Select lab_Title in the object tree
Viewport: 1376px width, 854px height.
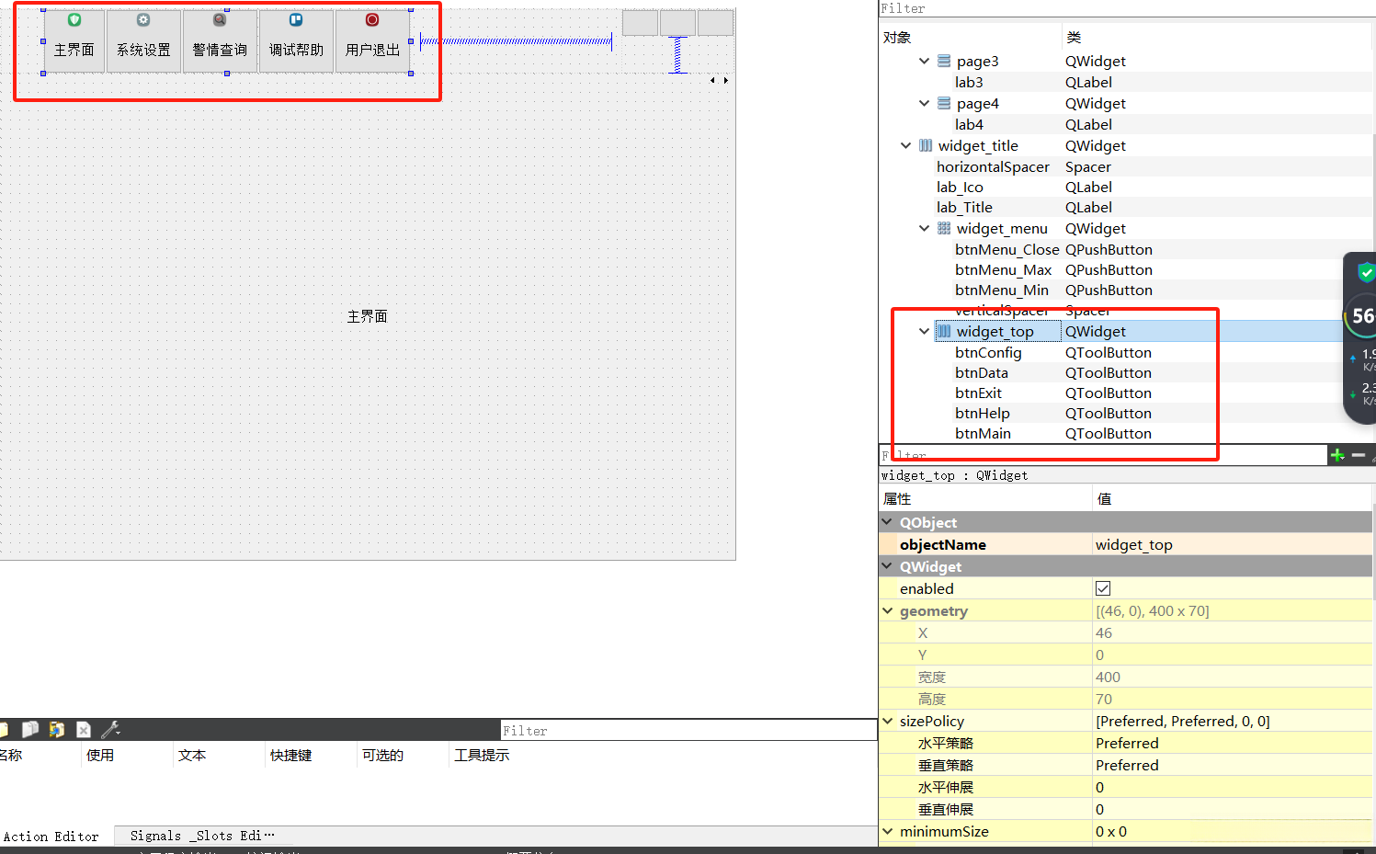[964, 208]
